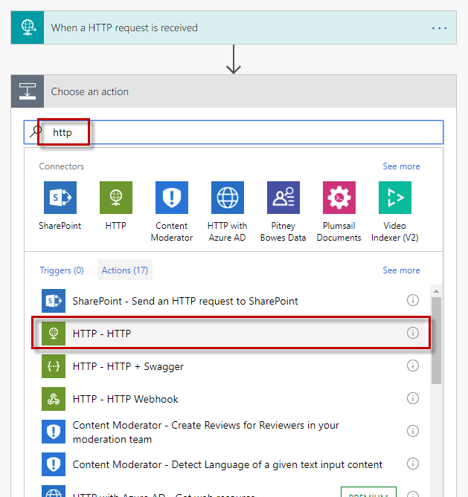Click the search magnifier icon
This screenshot has height=497, width=468.
point(36,131)
